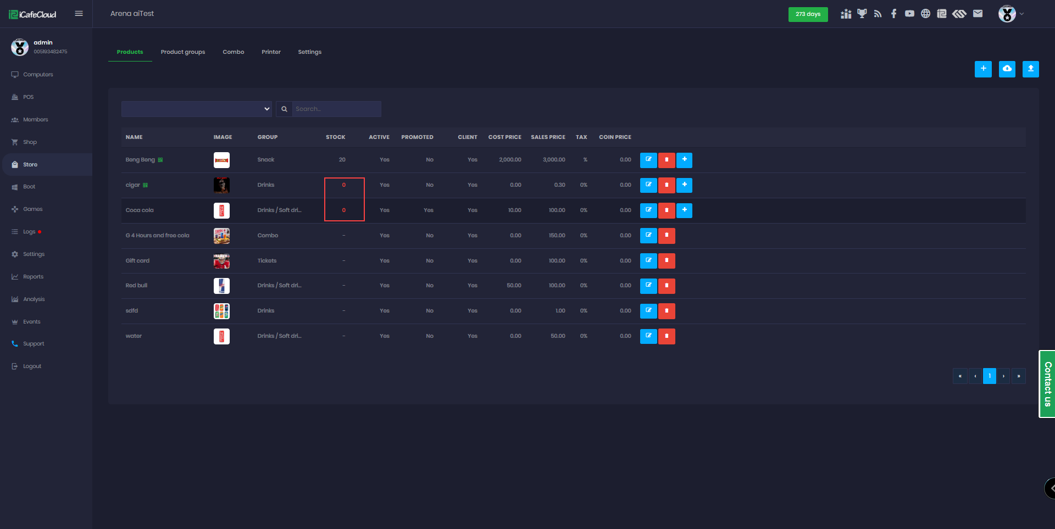
Task: Delete the Coca cola product
Action: click(x=667, y=210)
